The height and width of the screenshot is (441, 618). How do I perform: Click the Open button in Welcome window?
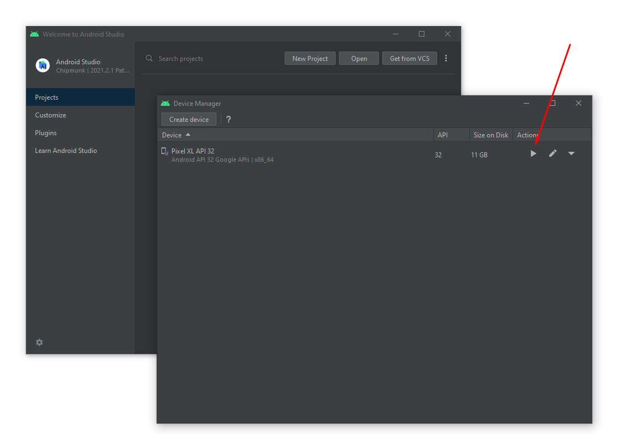(x=359, y=58)
